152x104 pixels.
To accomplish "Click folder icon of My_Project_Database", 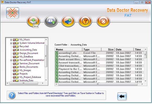I will [17, 77].
